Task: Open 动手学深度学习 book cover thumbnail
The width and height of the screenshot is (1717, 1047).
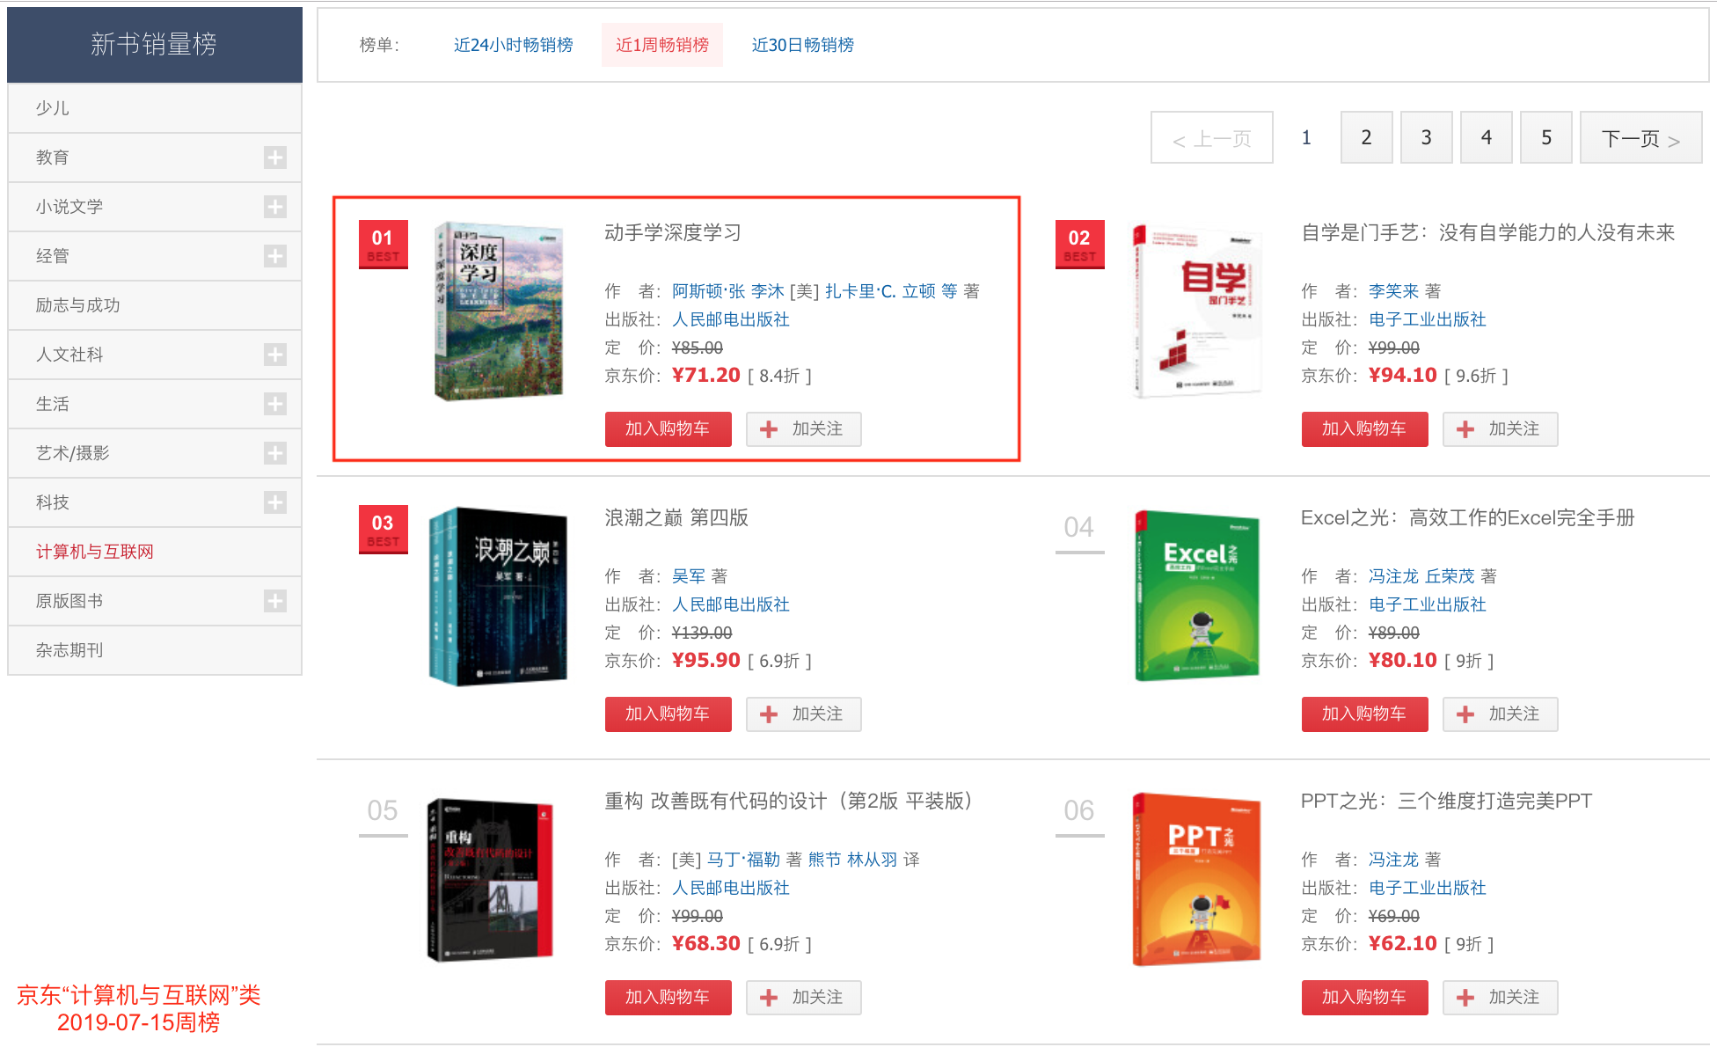Action: pos(499,311)
